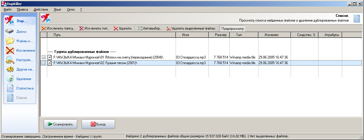Viewport: 364px width, 140px height.
Task: Sort list by Размер column header
Action: pos(219,35)
